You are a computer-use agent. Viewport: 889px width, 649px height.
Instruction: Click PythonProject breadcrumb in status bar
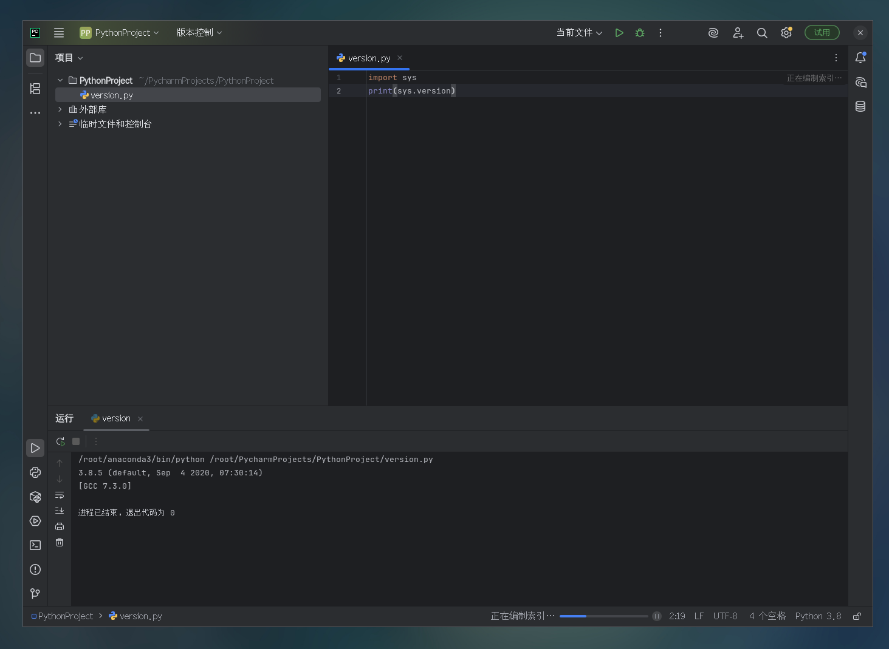pos(62,616)
